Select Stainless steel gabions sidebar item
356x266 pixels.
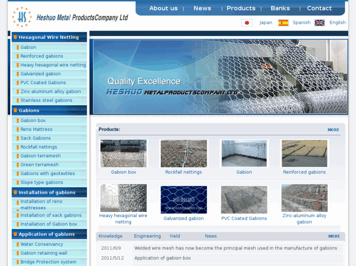[47, 100]
